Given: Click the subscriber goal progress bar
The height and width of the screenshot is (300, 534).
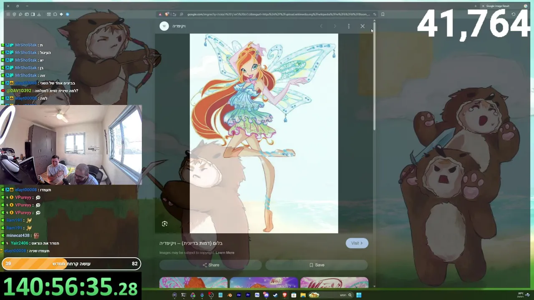Looking at the screenshot, I should click(x=71, y=264).
